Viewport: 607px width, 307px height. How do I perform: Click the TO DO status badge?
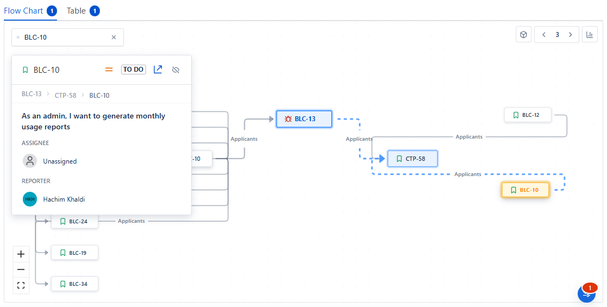pyautogui.click(x=133, y=70)
